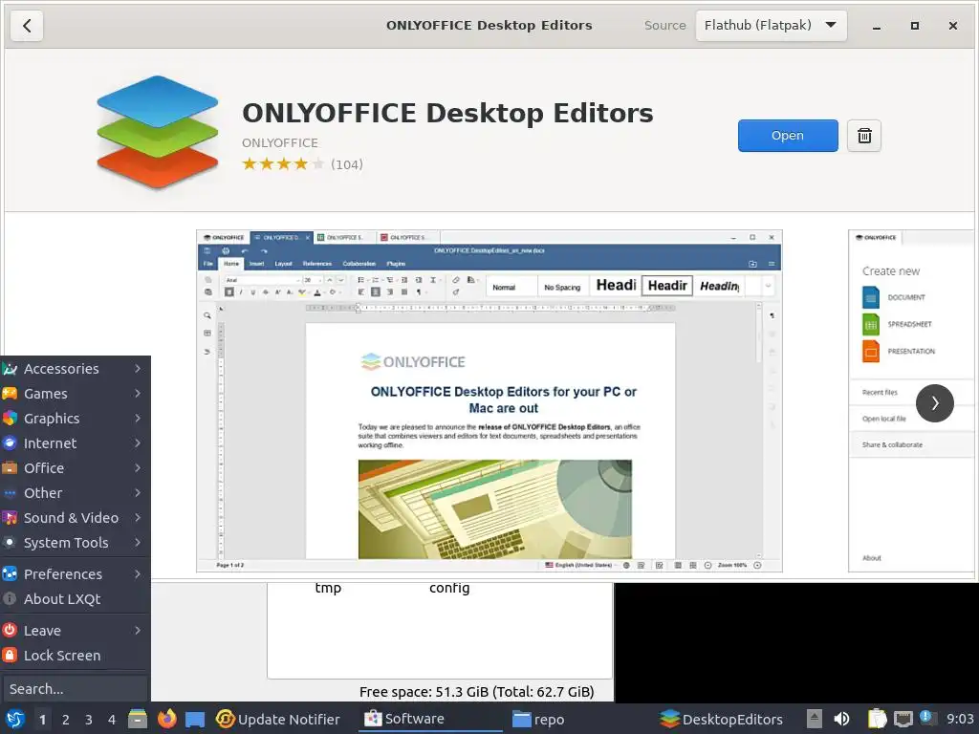
Task: Switch to virtual desktop 4
Action: (x=112, y=720)
